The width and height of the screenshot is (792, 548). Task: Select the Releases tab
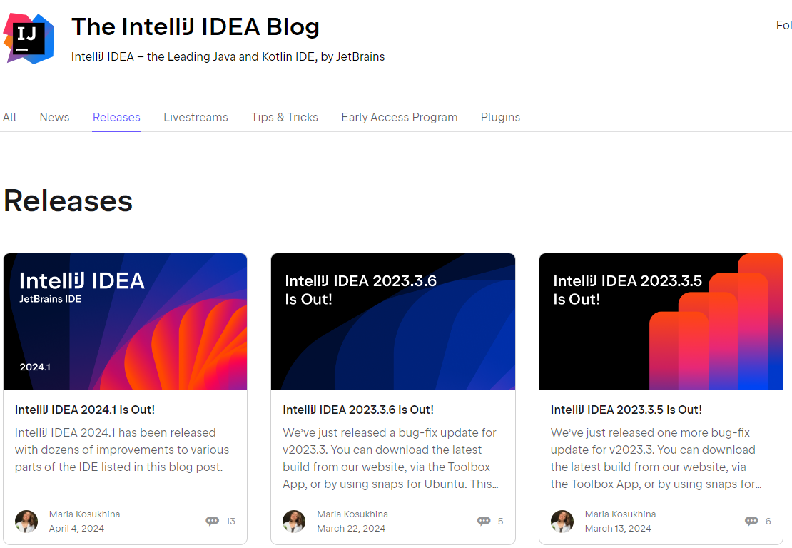tap(116, 117)
